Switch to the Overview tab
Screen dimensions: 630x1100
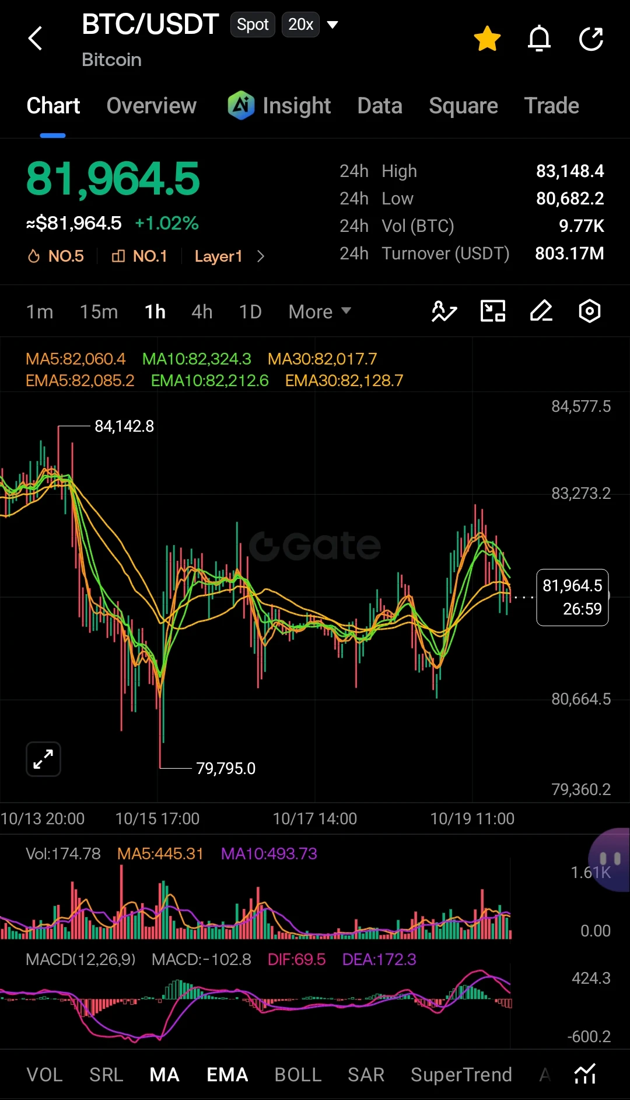click(x=152, y=106)
